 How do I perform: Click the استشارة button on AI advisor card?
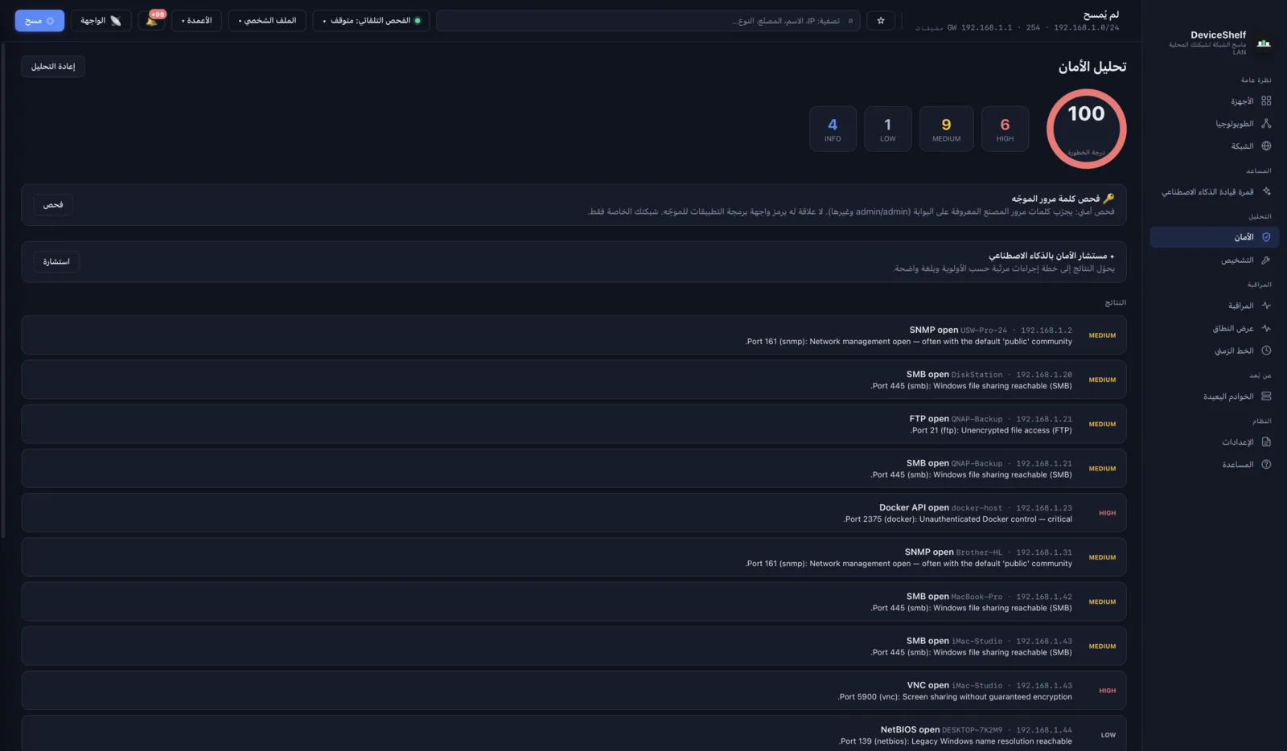(x=56, y=262)
